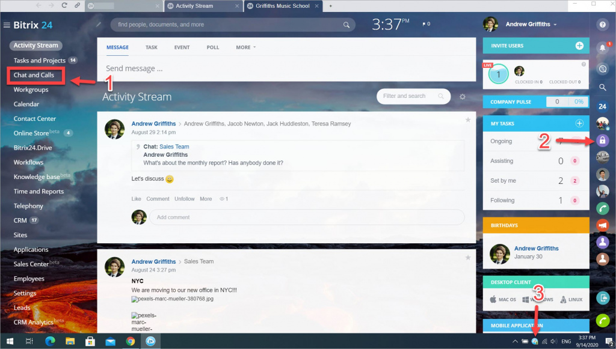Click the blue 24 icon in sidebar
The height and width of the screenshot is (349, 616).
pyautogui.click(x=602, y=106)
